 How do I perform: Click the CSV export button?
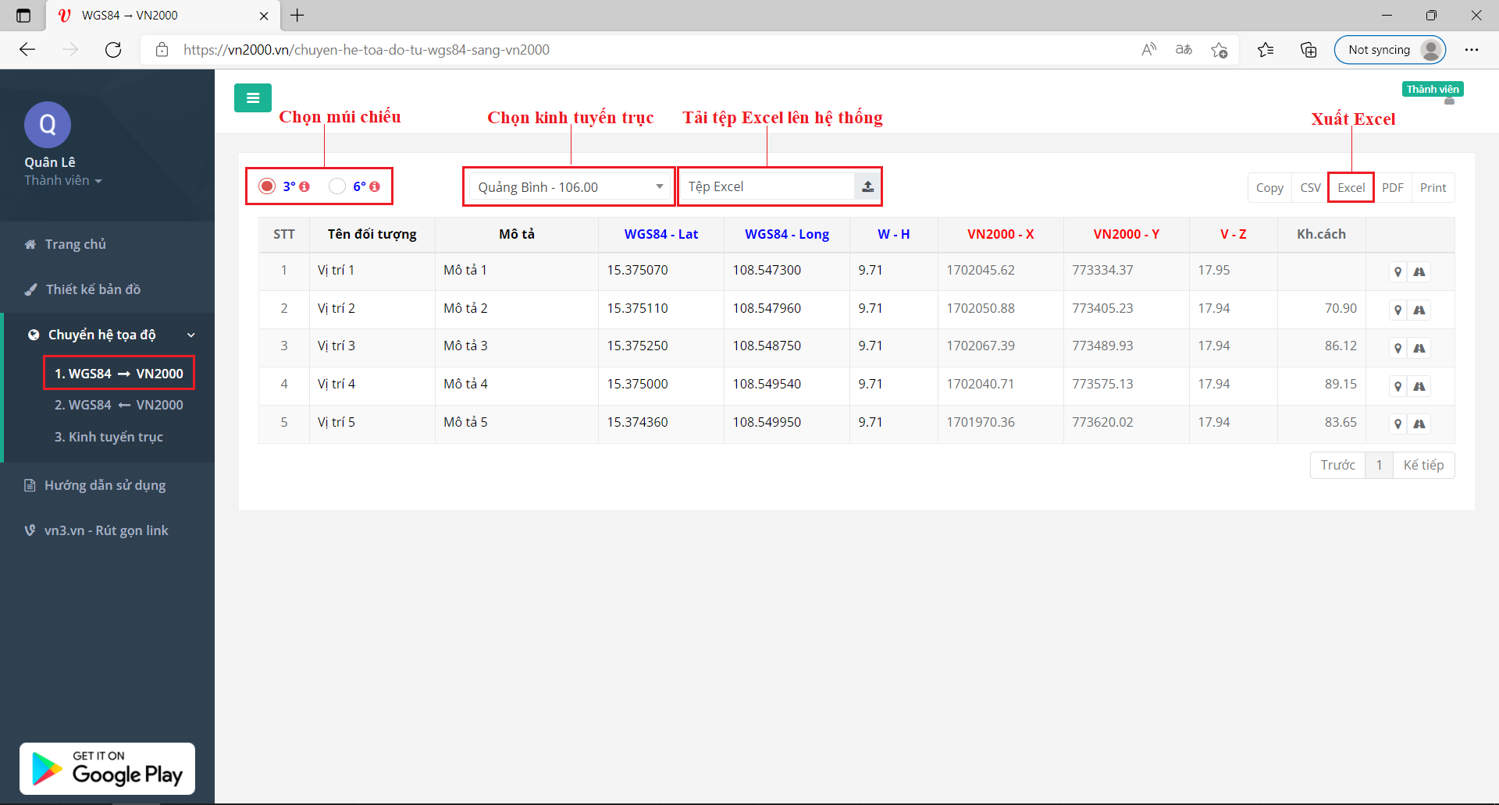pyautogui.click(x=1310, y=187)
